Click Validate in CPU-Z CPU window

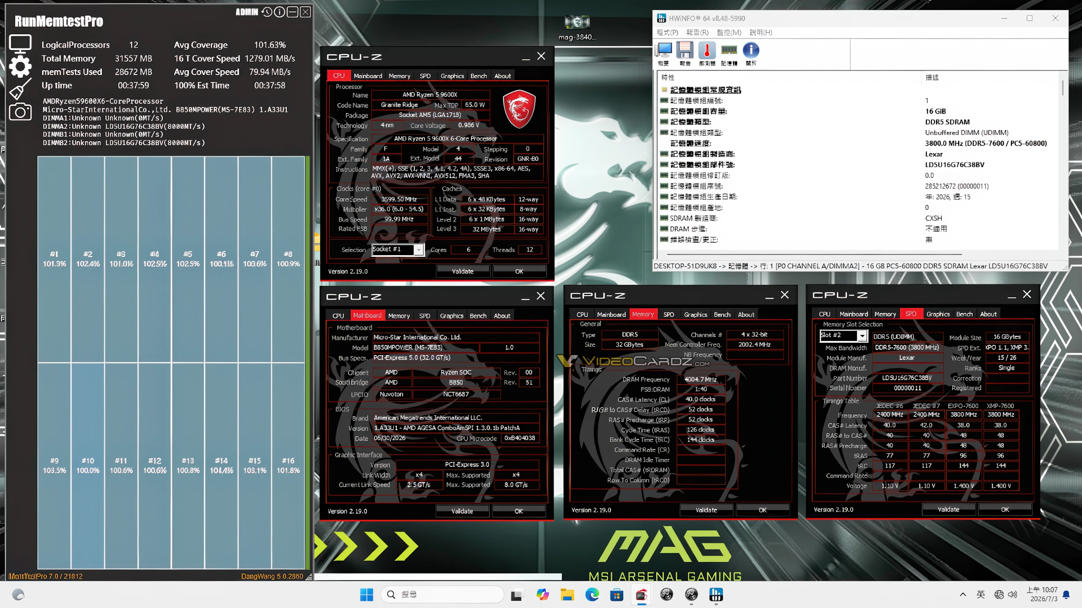[463, 272]
